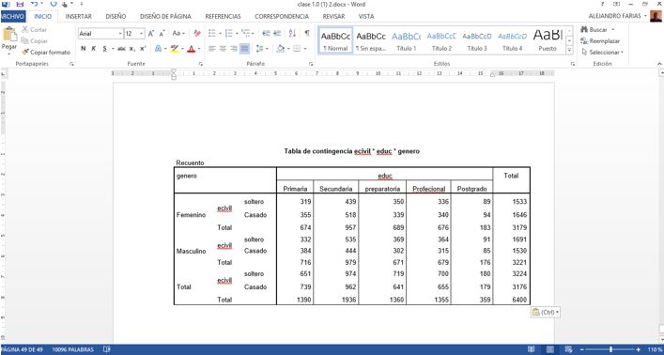Toggle bold N formatting

pyautogui.click(x=84, y=49)
